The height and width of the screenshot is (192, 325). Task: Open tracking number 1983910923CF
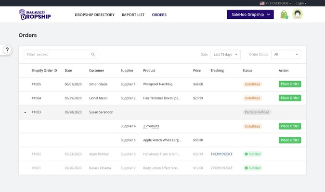point(221,154)
